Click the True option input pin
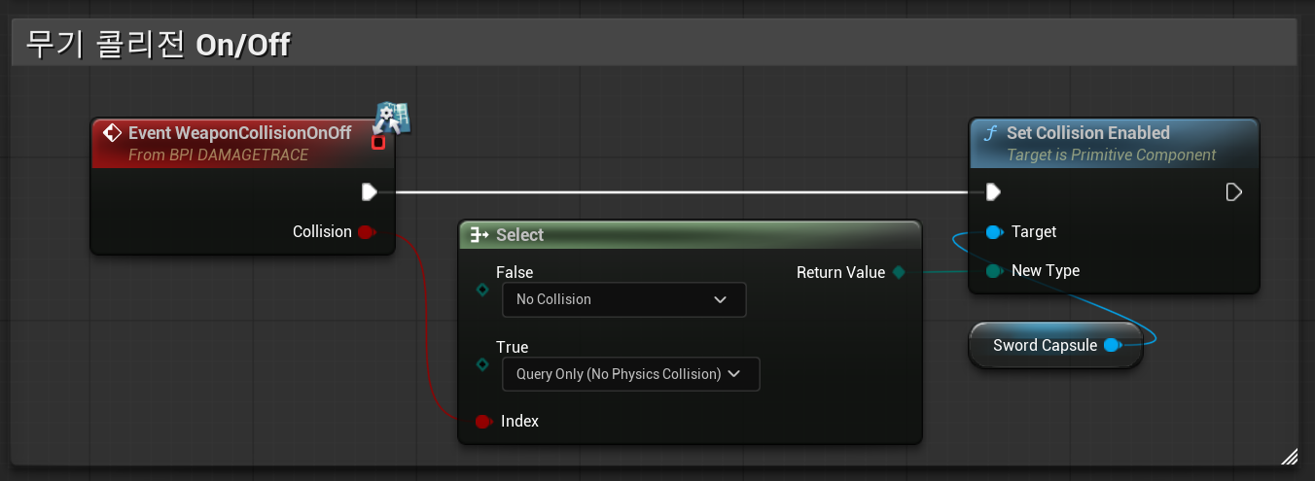The width and height of the screenshot is (1315, 481). [x=481, y=364]
